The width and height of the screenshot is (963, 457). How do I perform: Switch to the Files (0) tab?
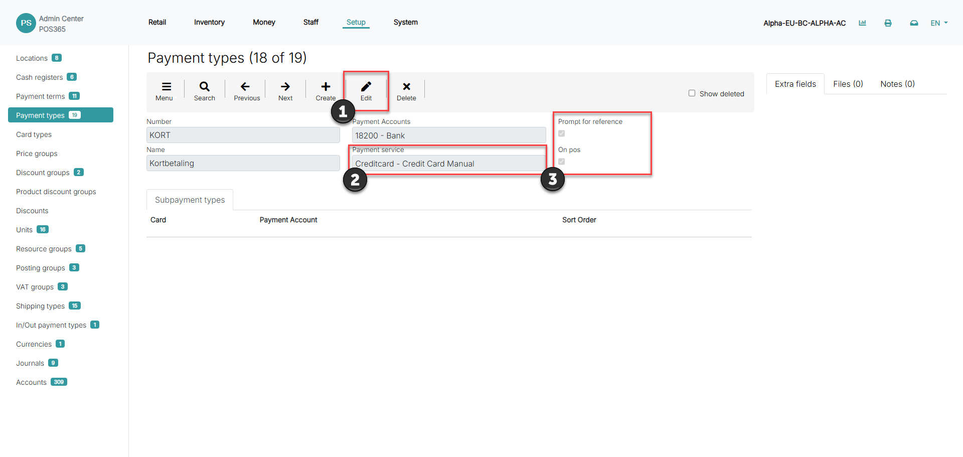coord(848,84)
